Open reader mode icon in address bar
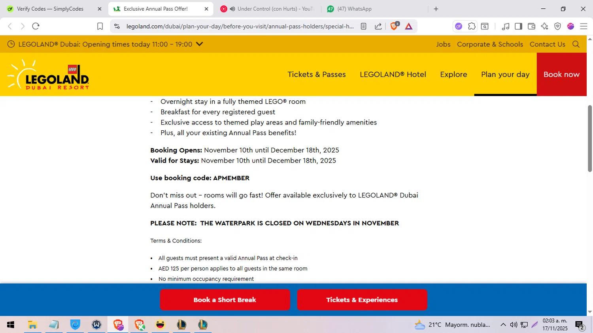 pyautogui.click(x=363, y=26)
